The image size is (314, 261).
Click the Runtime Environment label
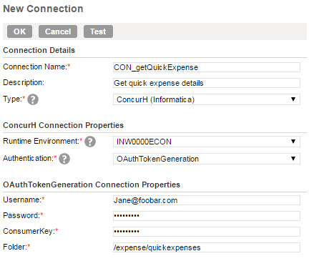(x=42, y=141)
